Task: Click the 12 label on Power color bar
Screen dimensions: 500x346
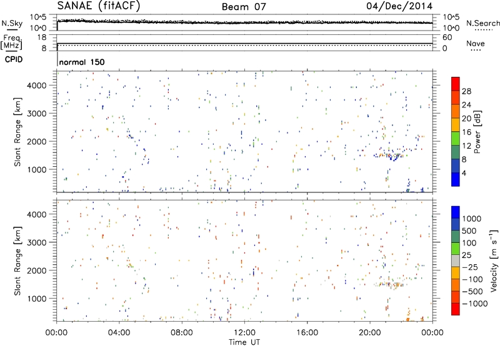Action: tap(466, 146)
